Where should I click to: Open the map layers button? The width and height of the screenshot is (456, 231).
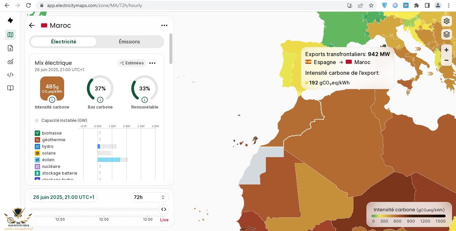pyautogui.click(x=447, y=34)
